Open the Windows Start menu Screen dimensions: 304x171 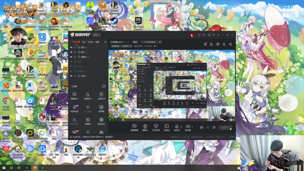click(x=3, y=168)
